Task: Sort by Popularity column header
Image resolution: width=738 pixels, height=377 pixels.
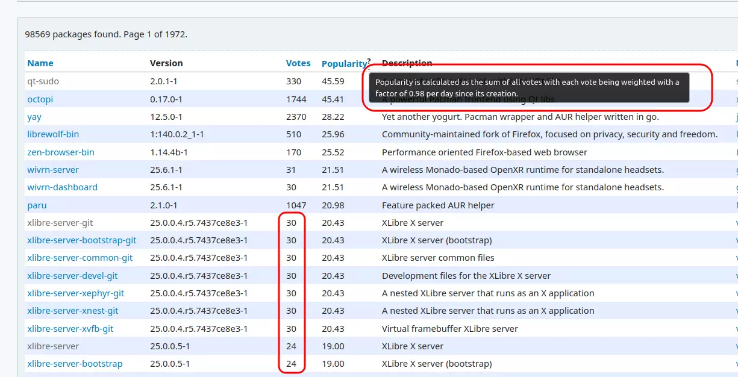Action: click(344, 64)
